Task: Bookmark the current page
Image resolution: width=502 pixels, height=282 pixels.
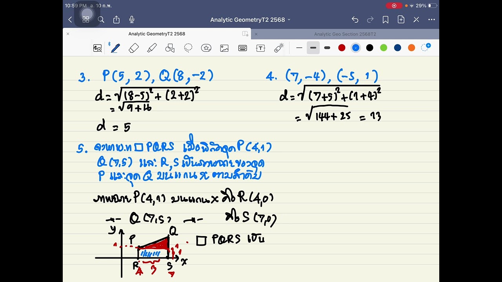Action: 386,20
